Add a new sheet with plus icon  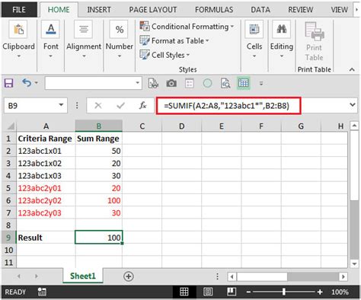[129, 276]
